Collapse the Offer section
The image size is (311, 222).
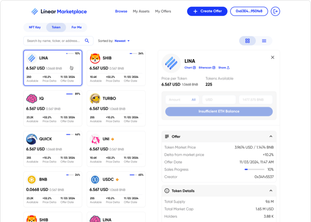pyautogui.click(x=271, y=136)
